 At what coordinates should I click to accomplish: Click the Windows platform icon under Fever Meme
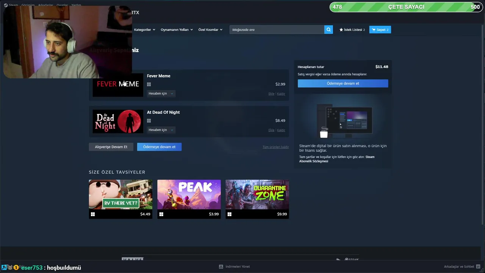click(x=149, y=85)
